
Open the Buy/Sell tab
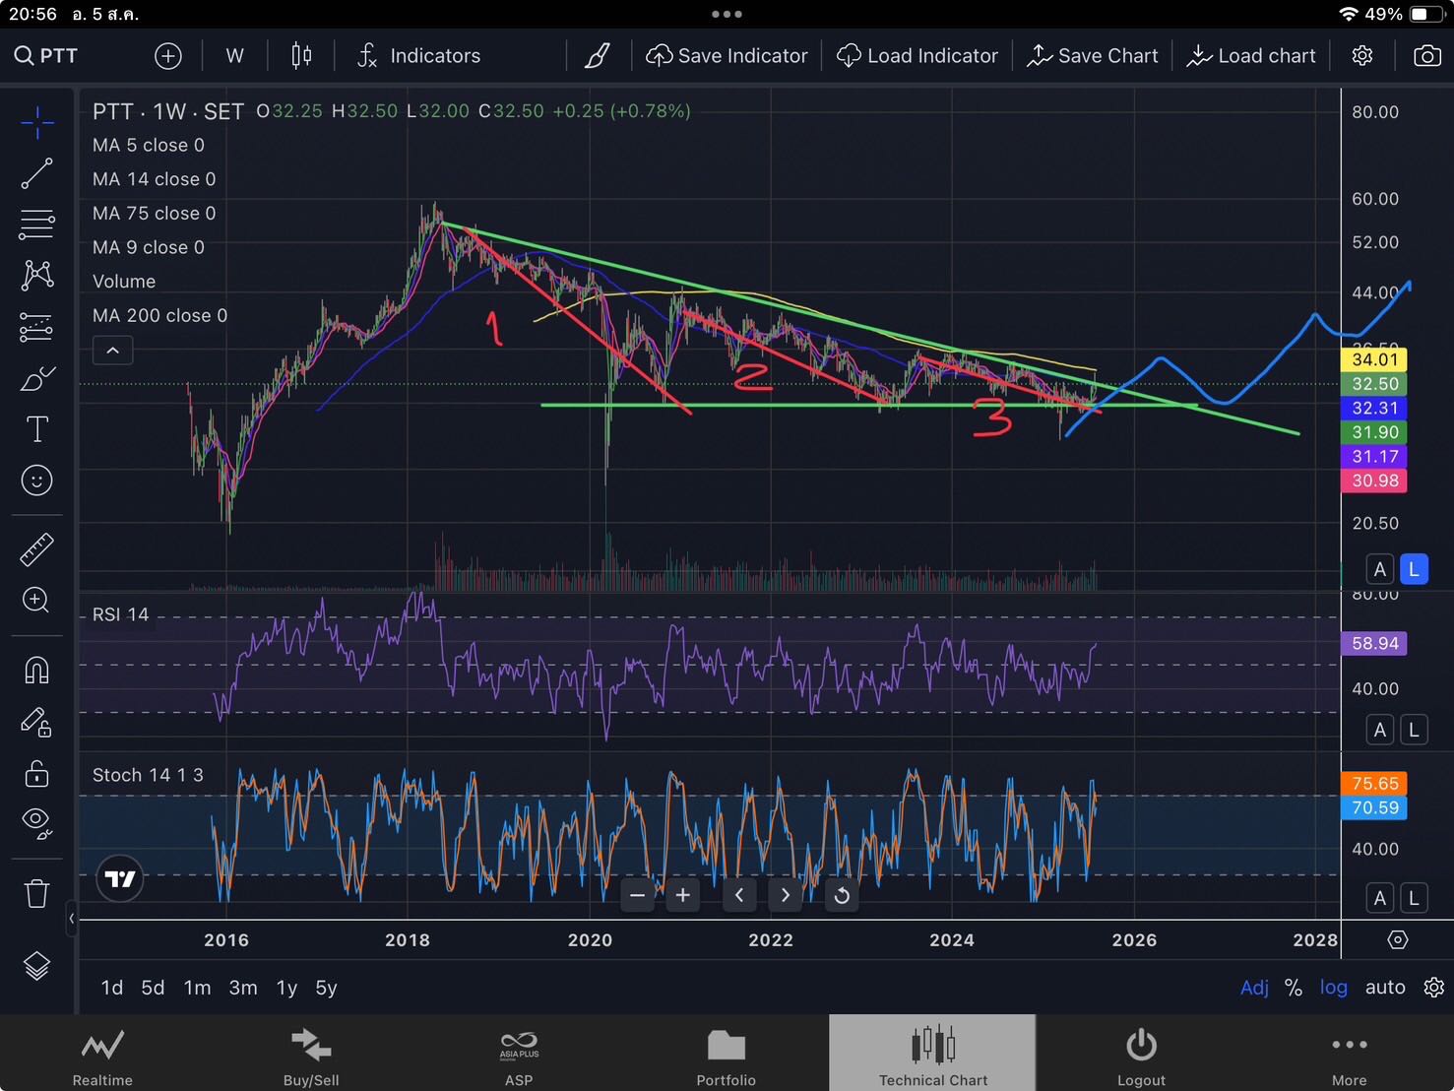tap(311, 1055)
